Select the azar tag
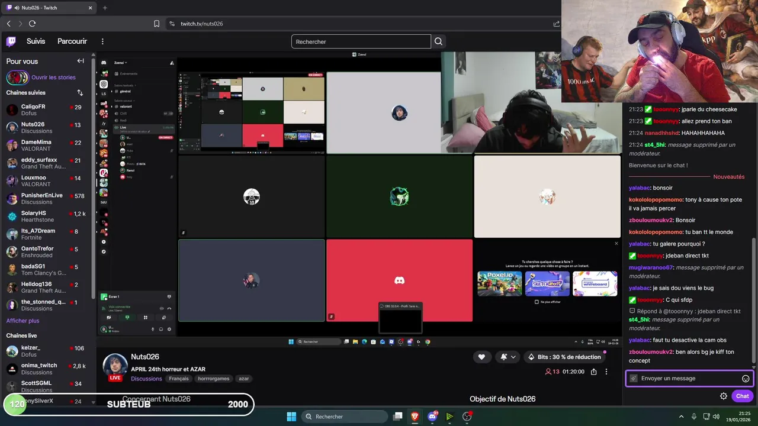This screenshot has width=758, height=426. pos(243,379)
